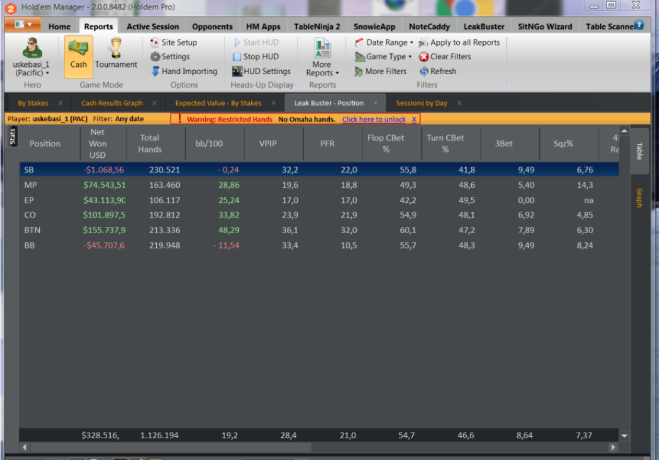
Task: Click the uskebasi_1 hero avatar icon
Action: pyautogui.click(x=32, y=48)
